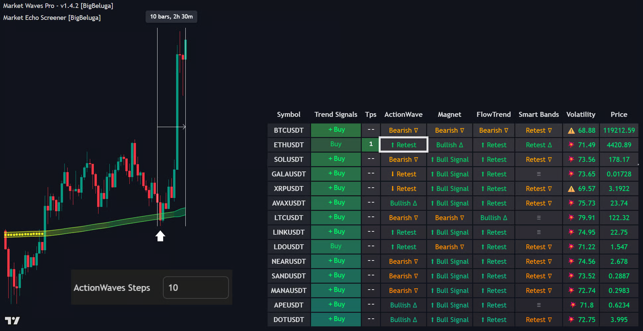The image size is (643, 331).
Task: Click the neutral bars icon in LINKUSDT row
Action: 539,232
